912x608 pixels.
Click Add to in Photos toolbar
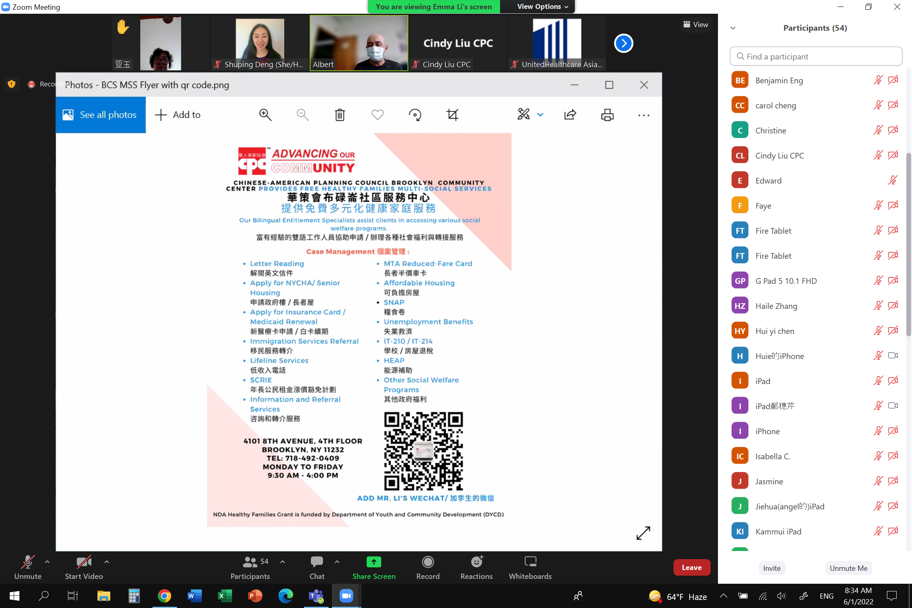[x=178, y=115]
